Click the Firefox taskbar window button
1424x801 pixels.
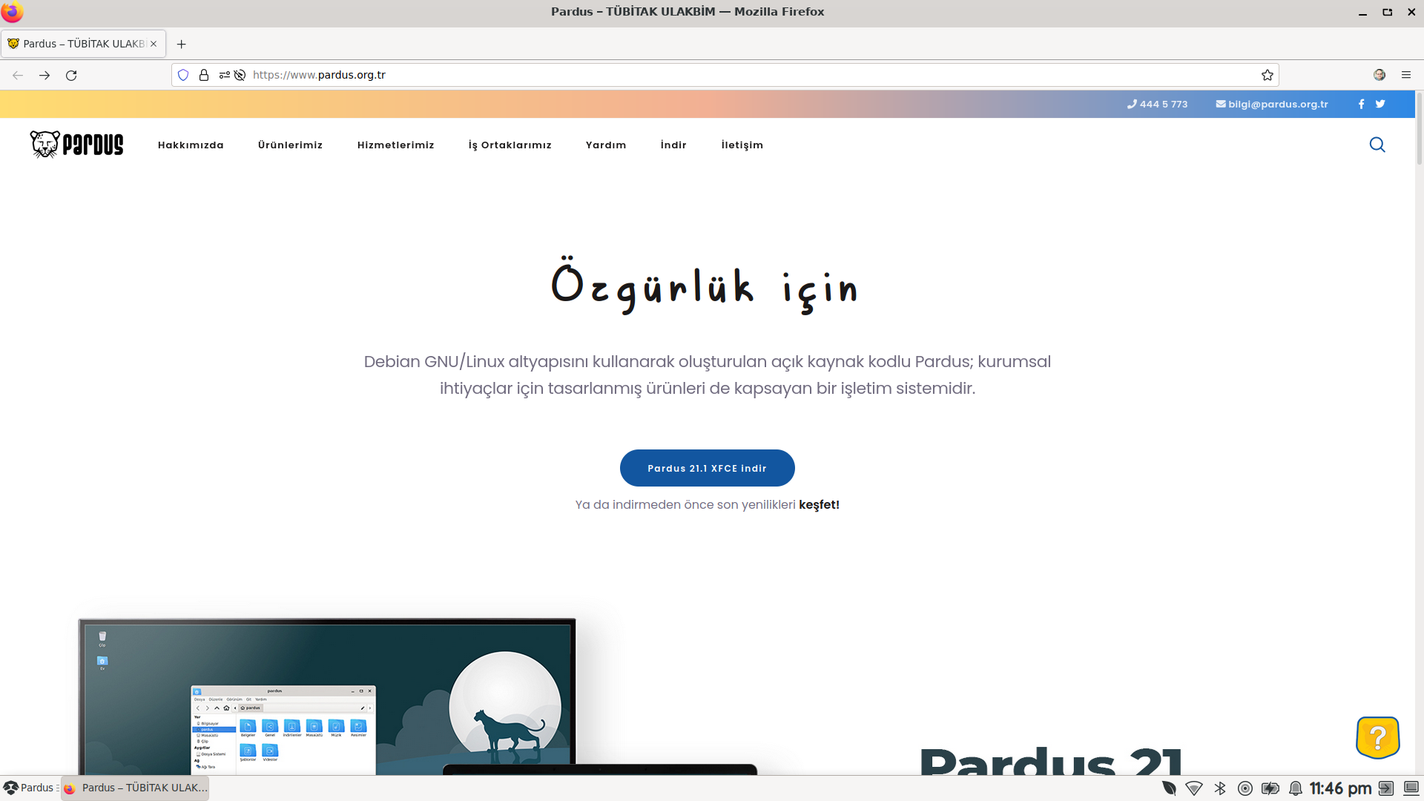click(135, 788)
